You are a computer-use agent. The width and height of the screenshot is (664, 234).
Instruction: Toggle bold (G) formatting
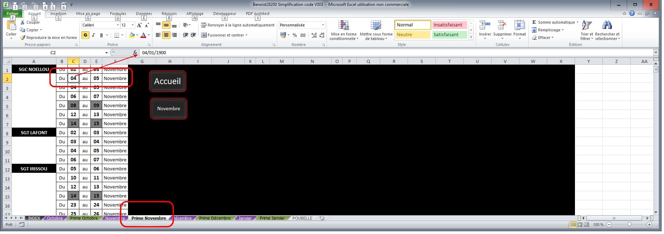[x=85, y=35]
